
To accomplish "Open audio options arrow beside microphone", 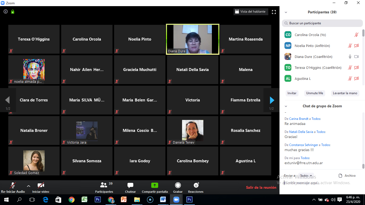I will coord(29,186).
